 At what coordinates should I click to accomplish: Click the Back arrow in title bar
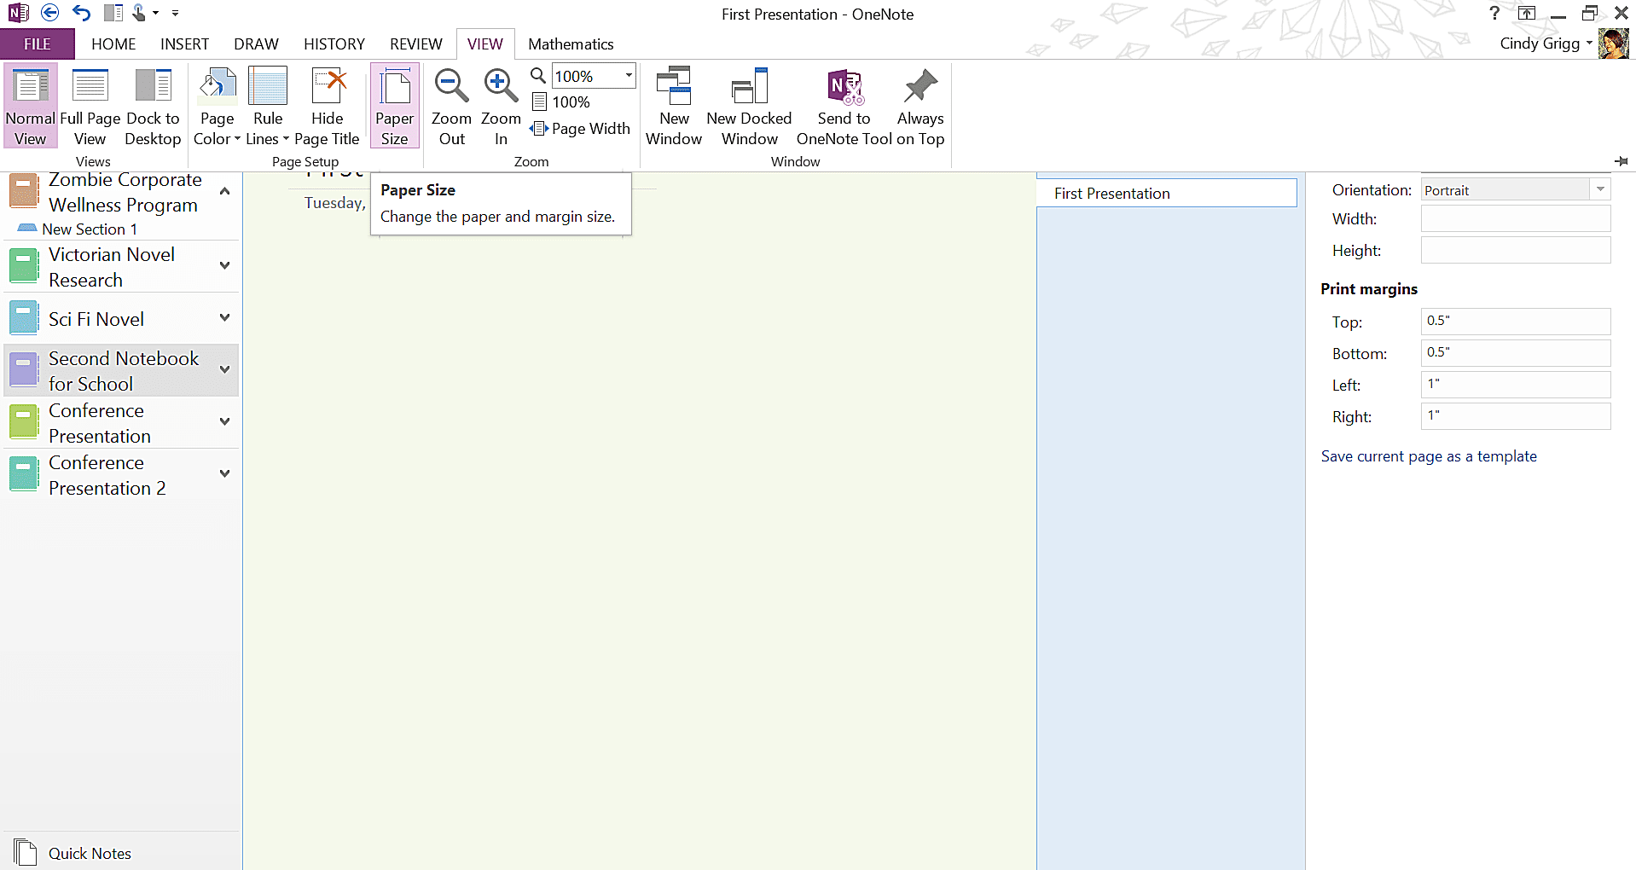tap(50, 13)
